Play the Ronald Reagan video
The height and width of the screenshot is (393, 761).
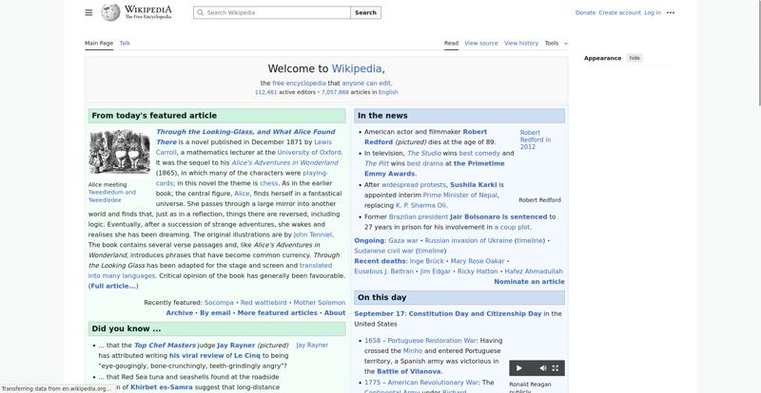click(x=518, y=368)
